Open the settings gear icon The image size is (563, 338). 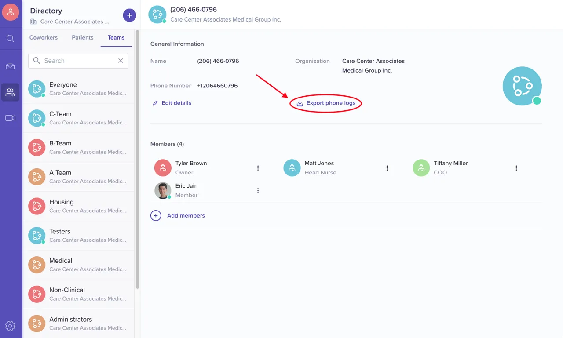(x=10, y=326)
